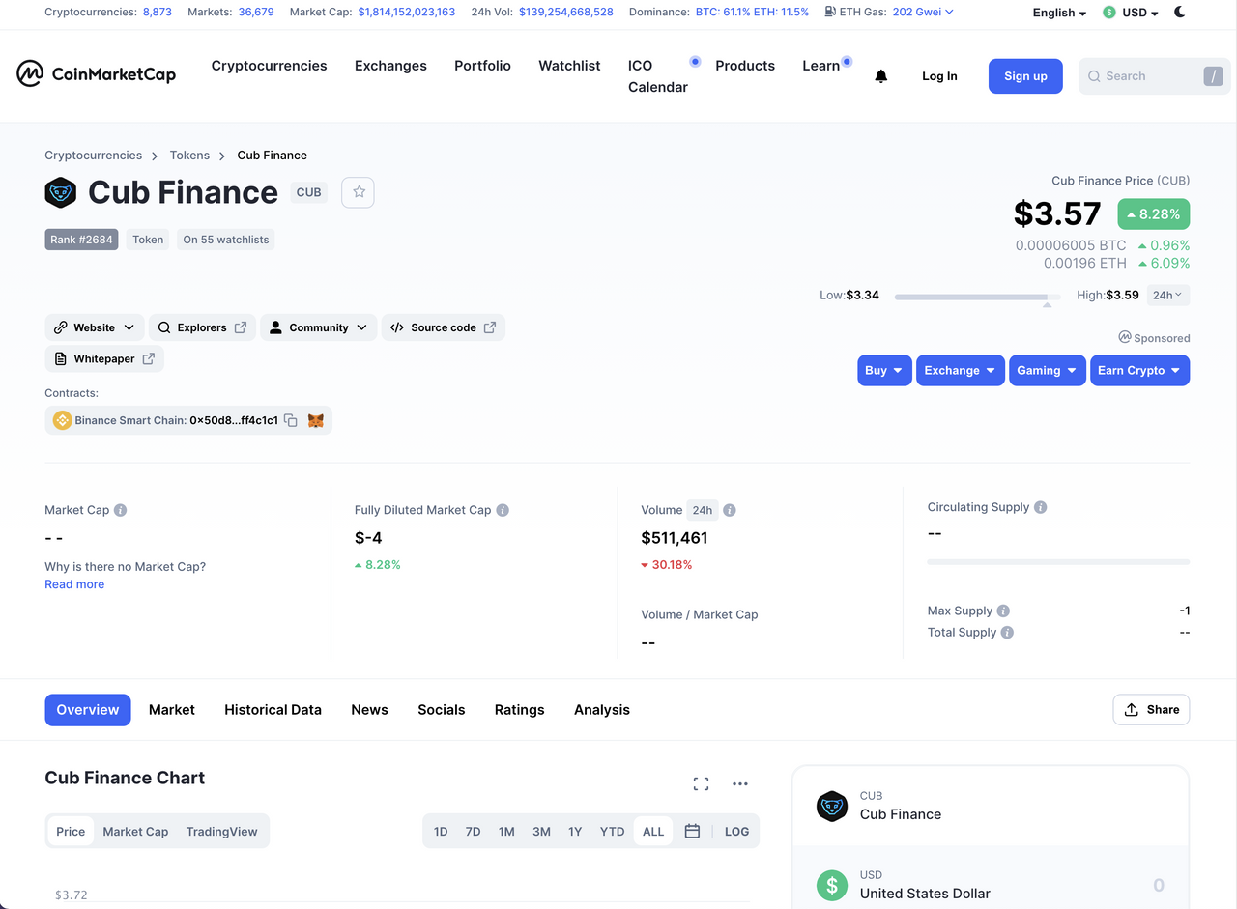Click the Share button

(1151, 709)
